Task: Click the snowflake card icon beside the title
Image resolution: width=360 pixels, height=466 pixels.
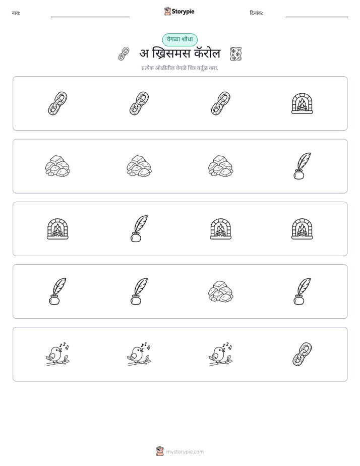Action: click(x=236, y=54)
